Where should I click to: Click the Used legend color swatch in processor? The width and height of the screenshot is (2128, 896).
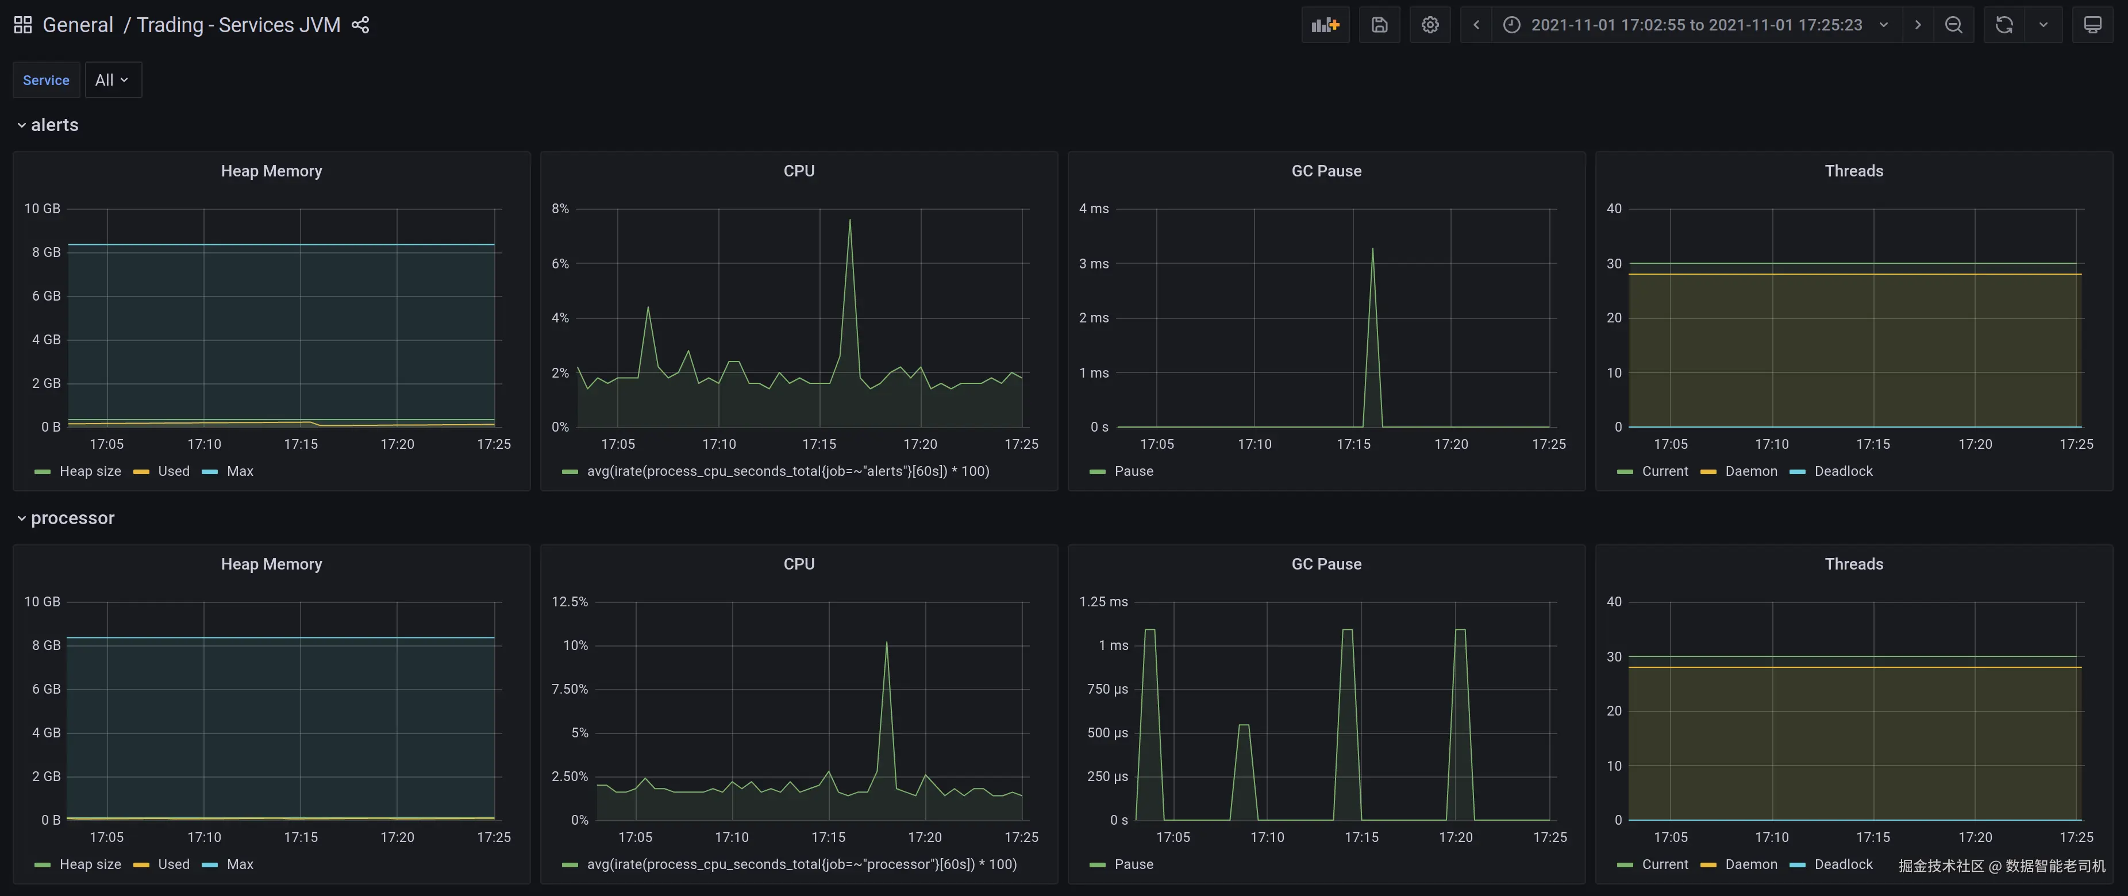(x=141, y=864)
